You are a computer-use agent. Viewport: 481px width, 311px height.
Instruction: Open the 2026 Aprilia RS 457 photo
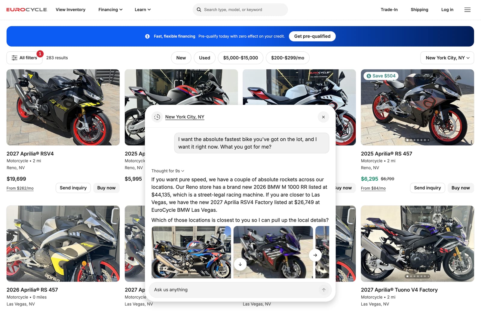[x=63, y=243]
